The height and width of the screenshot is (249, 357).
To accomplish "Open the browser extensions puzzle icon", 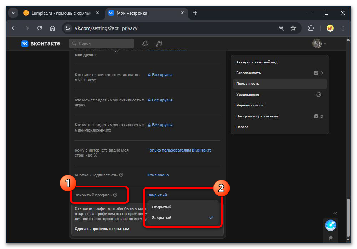I will coord(311,28).
